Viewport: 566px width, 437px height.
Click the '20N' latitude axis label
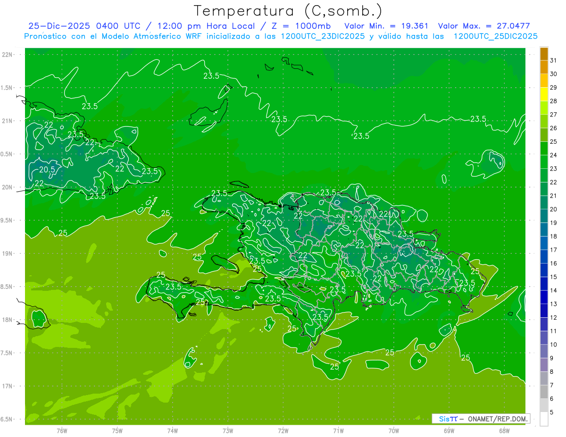[x=7, y=187]
